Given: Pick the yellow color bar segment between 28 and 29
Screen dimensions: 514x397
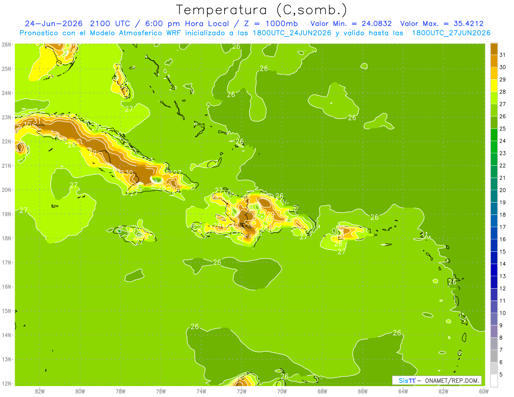Looking at the screenshot, I should (494, 86).
